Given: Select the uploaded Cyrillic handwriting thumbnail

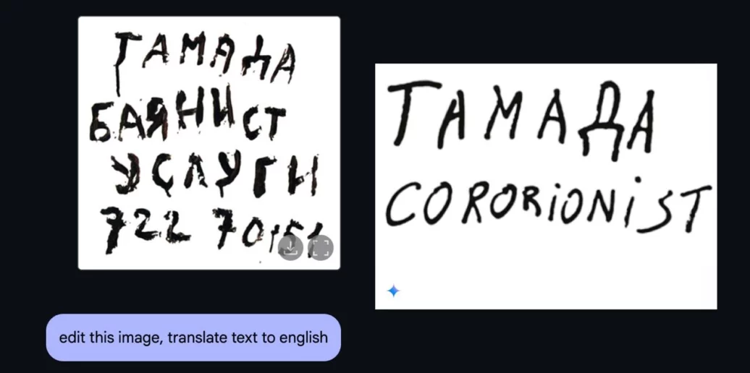Looking at the screenshot, I should point(209,143).
